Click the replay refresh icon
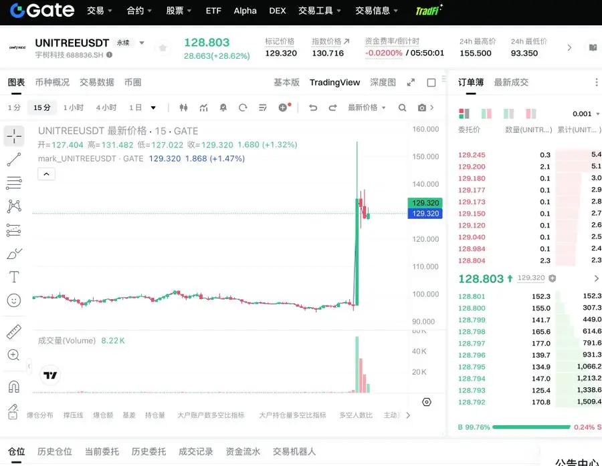Image resolution: width=602 pixels, height=466 pixels. [x=243, y=107]
